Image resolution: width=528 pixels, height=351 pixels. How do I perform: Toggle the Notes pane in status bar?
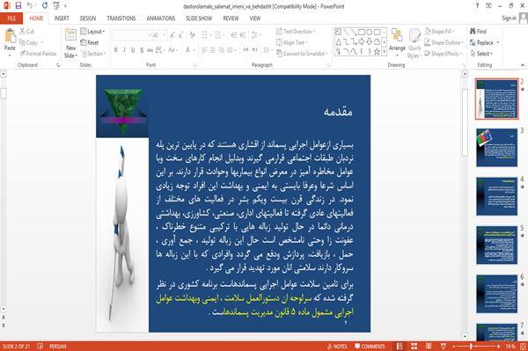point(337,347)
